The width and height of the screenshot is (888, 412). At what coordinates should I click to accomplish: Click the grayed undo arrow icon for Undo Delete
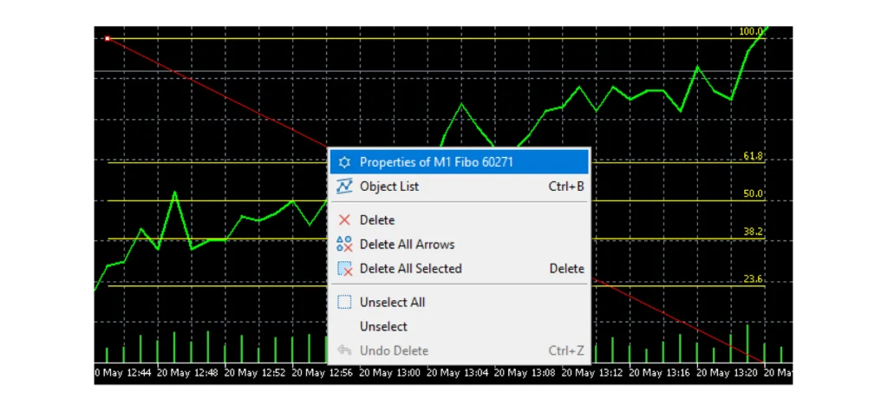coord(344,351)
